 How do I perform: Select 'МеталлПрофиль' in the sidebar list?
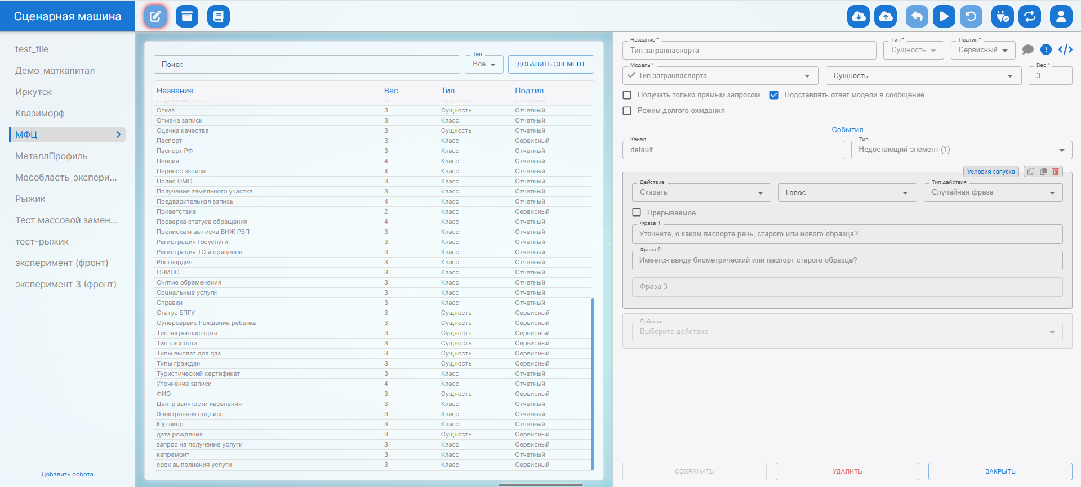(x=51, y=156)
